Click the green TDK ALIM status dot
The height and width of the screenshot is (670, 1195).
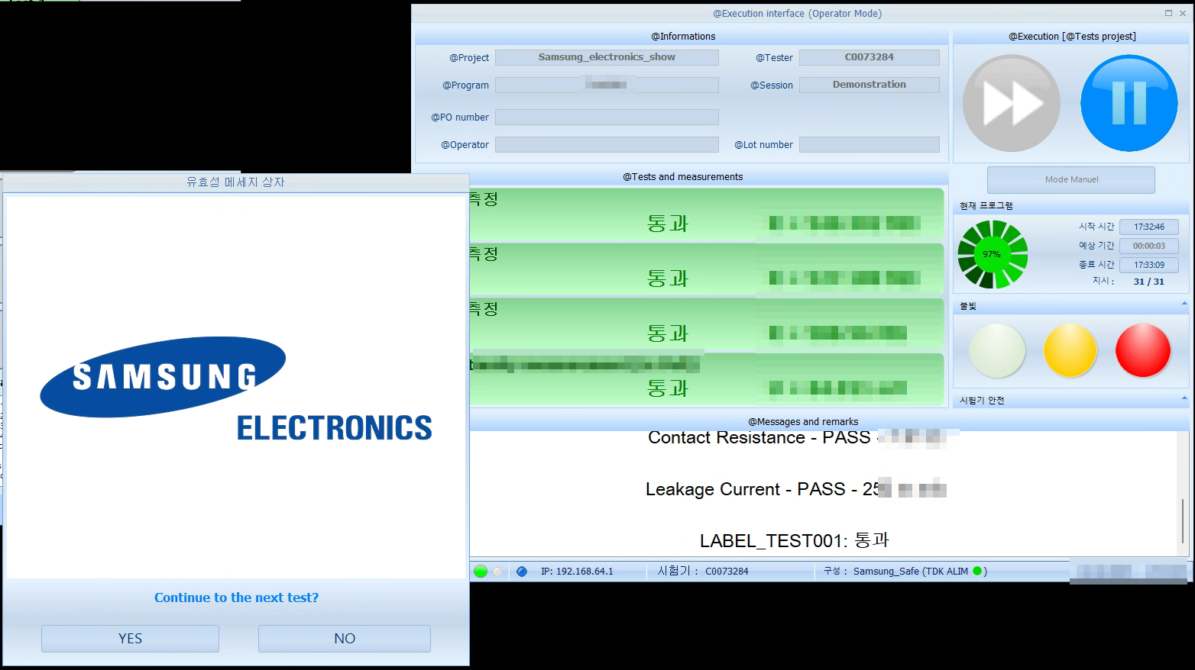pyautogui.click(x=976, y=571)
